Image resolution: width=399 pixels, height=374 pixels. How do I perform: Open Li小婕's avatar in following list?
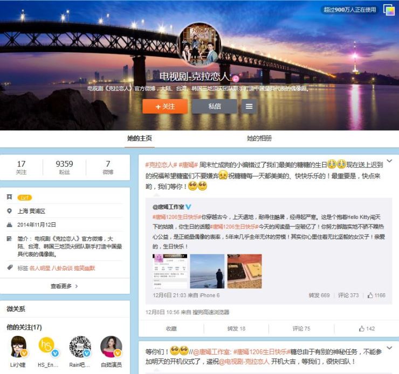point(19,346)
